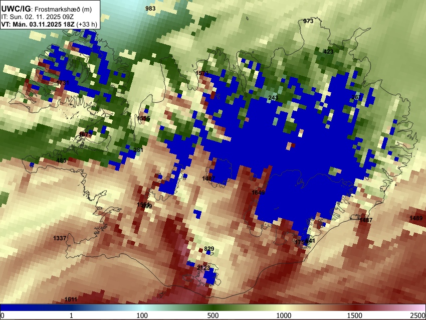
Task: Click the 281 value label
Action: [x=138, y=150]
